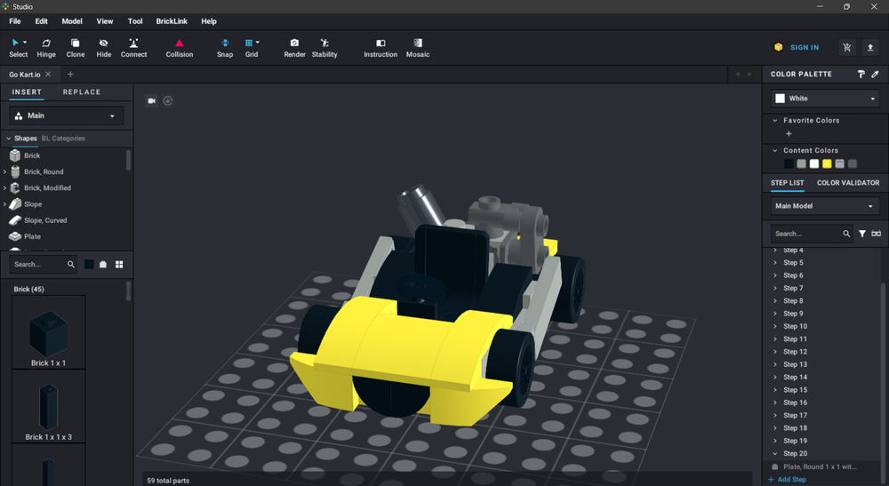This screenshot has width=889, height=486.
Task: Open the BrickLink menu
Action: (x=172, y=21)
